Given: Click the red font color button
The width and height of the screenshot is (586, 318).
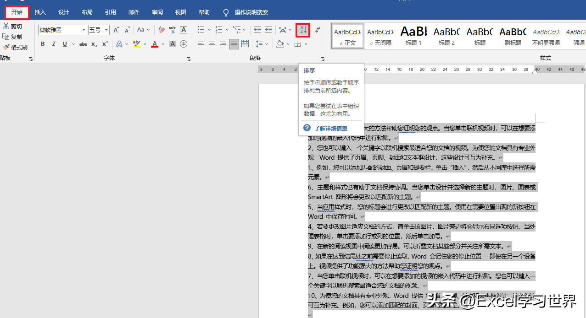Looking at the screenshot, I should [x=155, y=44].
